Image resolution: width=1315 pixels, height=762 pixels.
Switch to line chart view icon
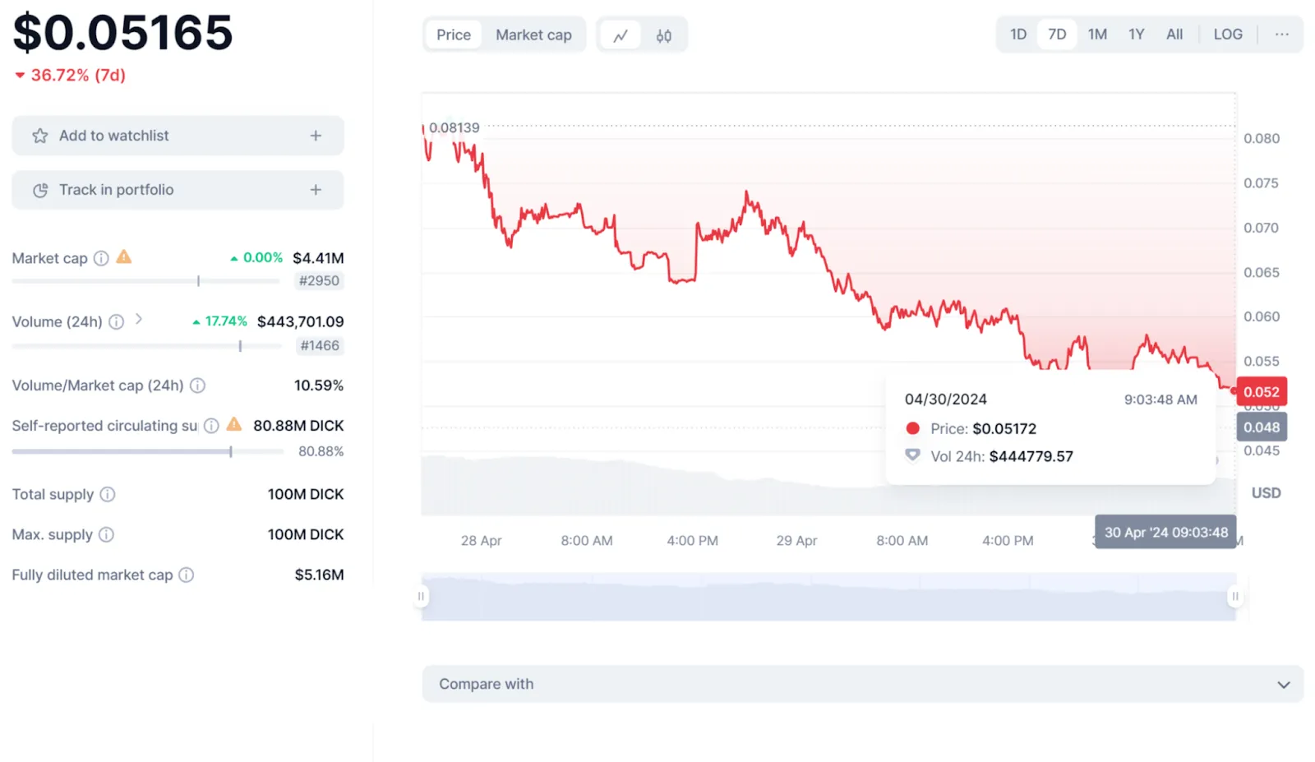click(x=621, y=35)
